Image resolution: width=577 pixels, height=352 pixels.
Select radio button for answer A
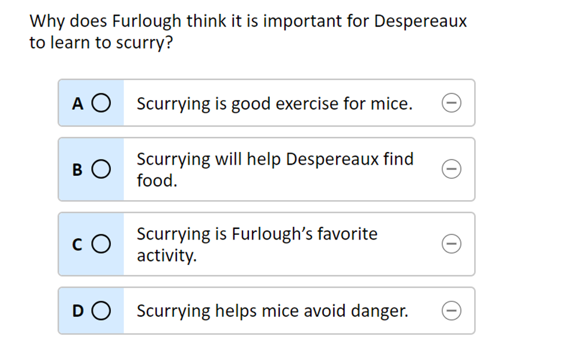click(x=101, y=103)
